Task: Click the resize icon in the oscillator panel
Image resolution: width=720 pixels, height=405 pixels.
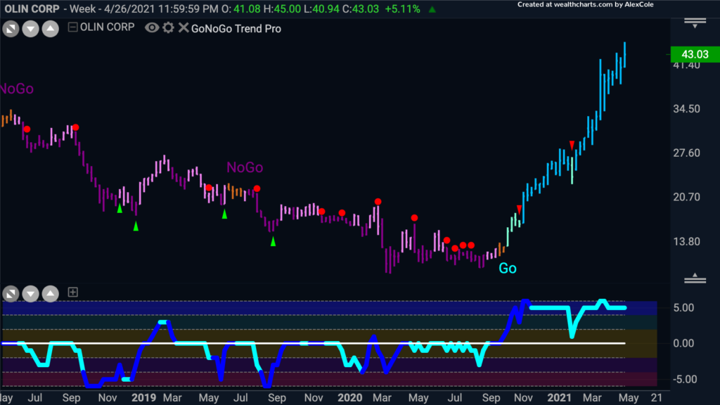Action: tap(11, 293)
